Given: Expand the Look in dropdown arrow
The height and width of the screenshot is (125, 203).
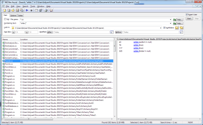Looking at the screenshot, I should (161, 28).
